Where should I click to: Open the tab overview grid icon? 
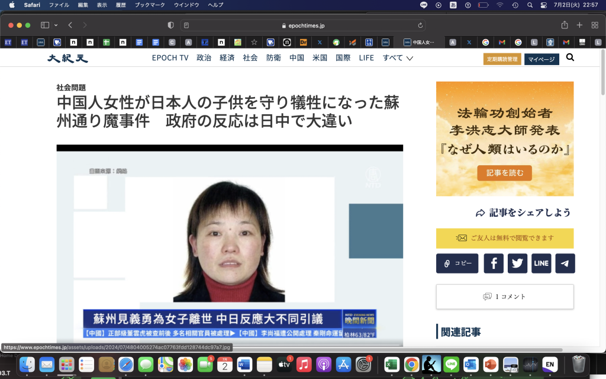594,25
